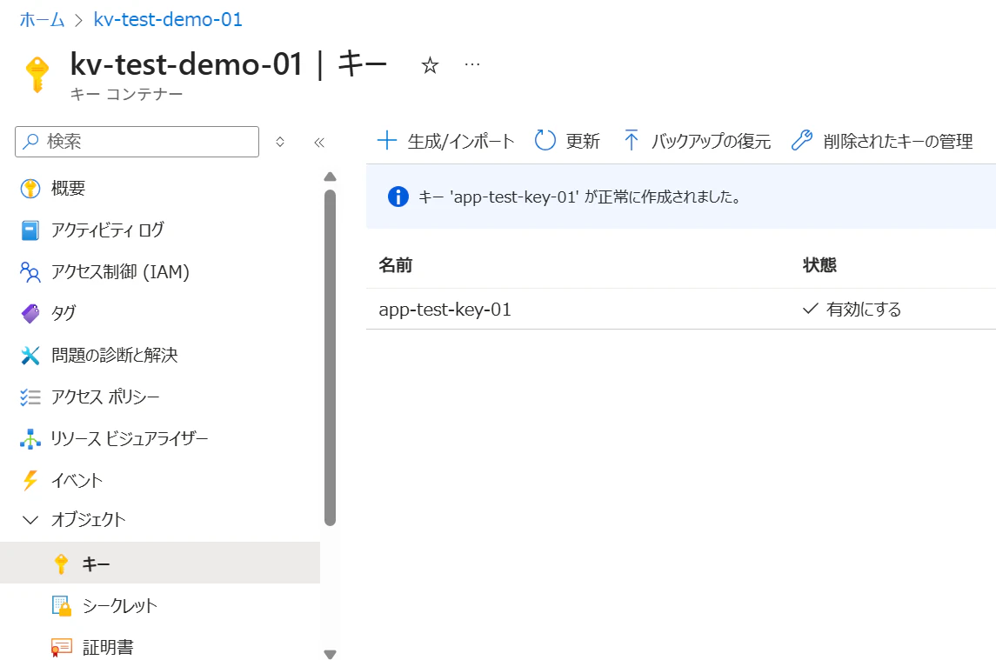Click the magnifier icon in search box
Screen dimensions: 996x660
pos(30,141)
